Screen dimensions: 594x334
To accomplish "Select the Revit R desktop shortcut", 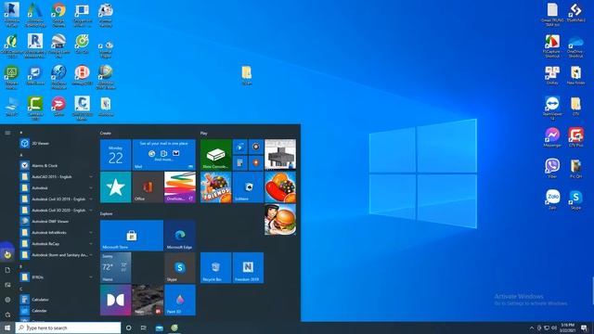I will [x=35, y=45].
